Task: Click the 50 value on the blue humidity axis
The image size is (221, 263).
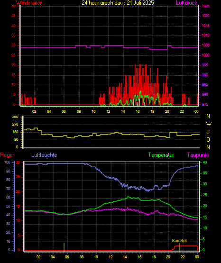Action: tap(8, 206)
